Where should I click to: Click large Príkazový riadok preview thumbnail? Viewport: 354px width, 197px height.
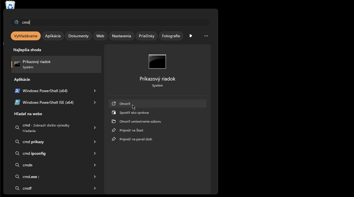157,62
